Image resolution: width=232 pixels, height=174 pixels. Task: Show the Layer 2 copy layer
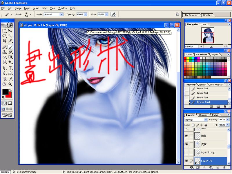186,153
